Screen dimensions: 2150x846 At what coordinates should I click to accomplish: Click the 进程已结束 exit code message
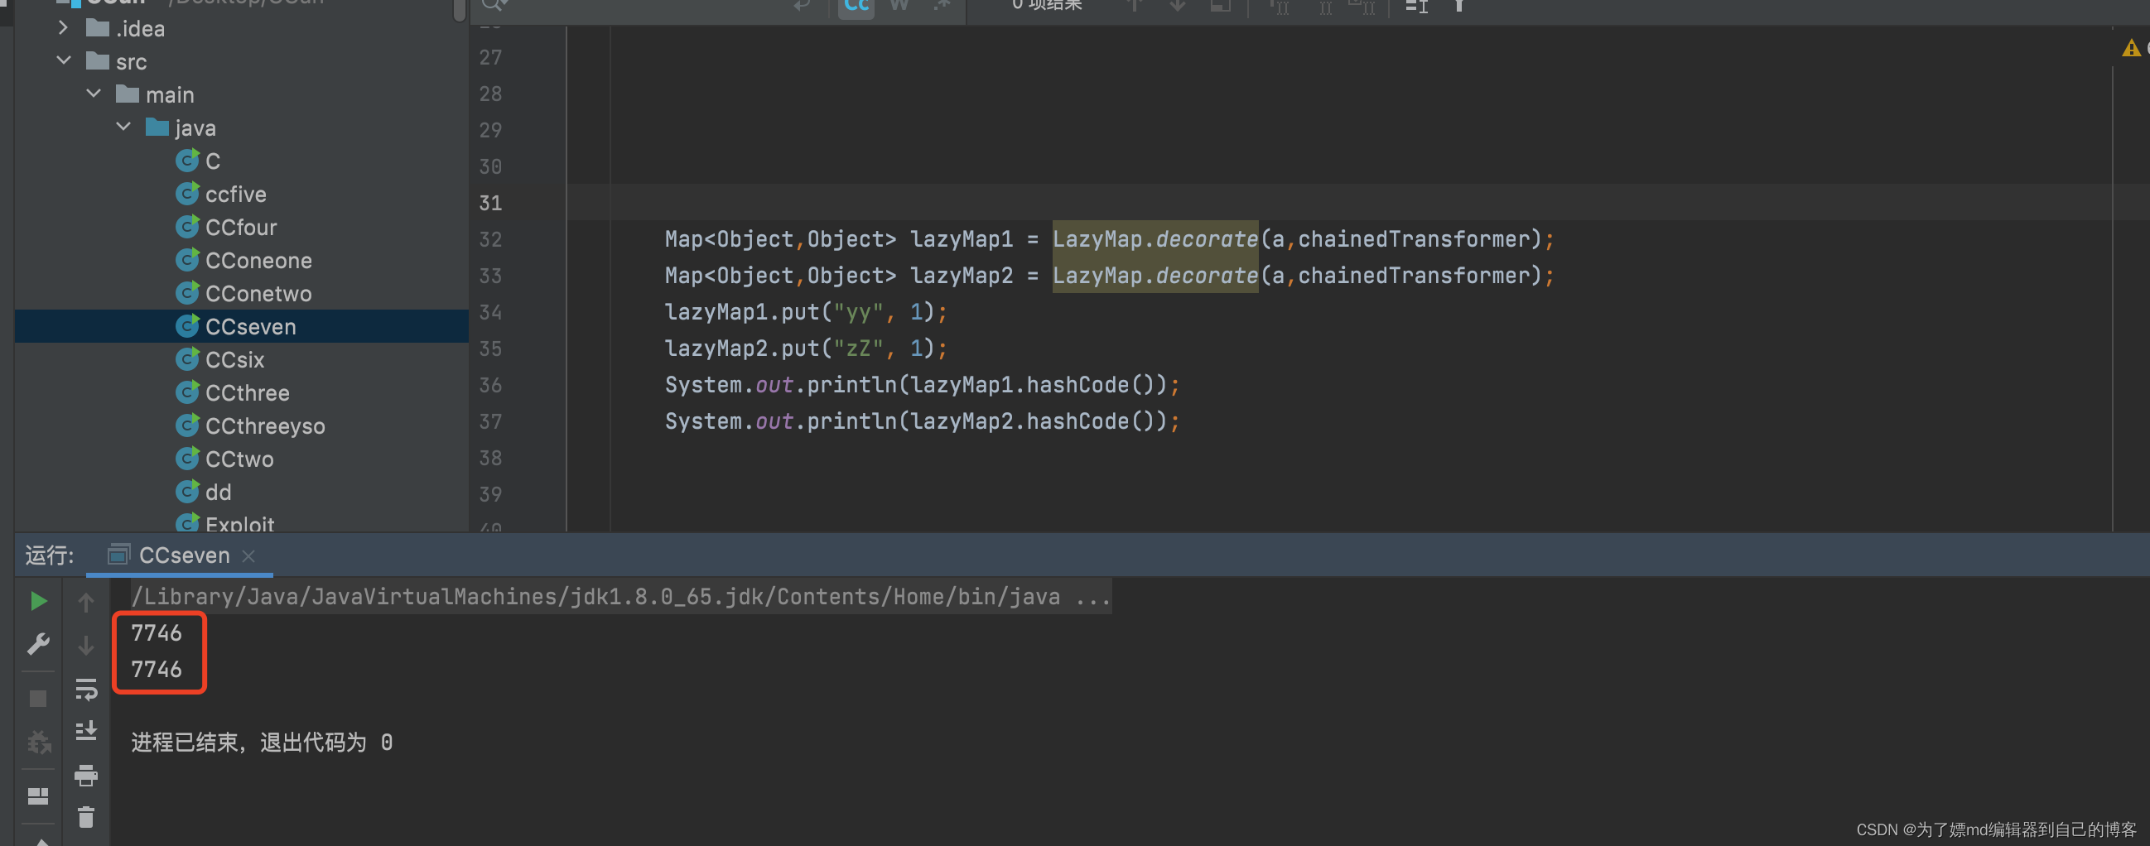click(261, 742)
